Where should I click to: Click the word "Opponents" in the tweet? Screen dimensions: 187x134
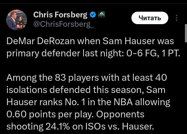[122, 114]
